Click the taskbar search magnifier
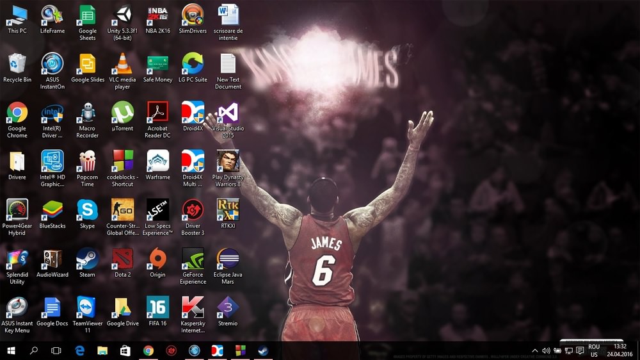This screenshot has width=640, height=360. (x=34, y=350)
